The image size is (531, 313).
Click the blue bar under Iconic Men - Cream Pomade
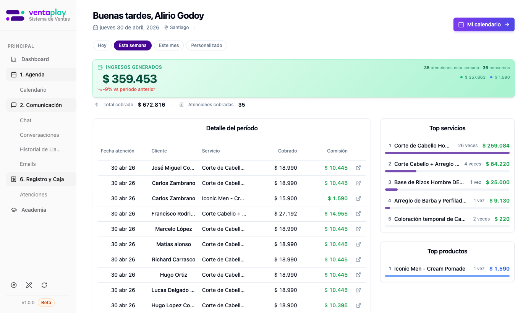[447, 276]
